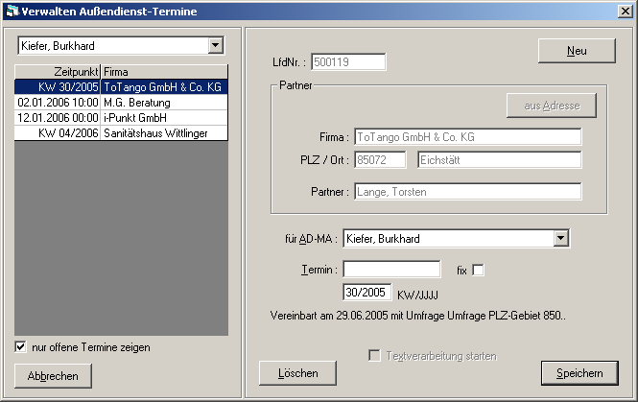Open the Kiefer, Burkhard dropdown at top left
Image resolution: width=638 pixels, height=402 pixels.
tap(216, 45)
